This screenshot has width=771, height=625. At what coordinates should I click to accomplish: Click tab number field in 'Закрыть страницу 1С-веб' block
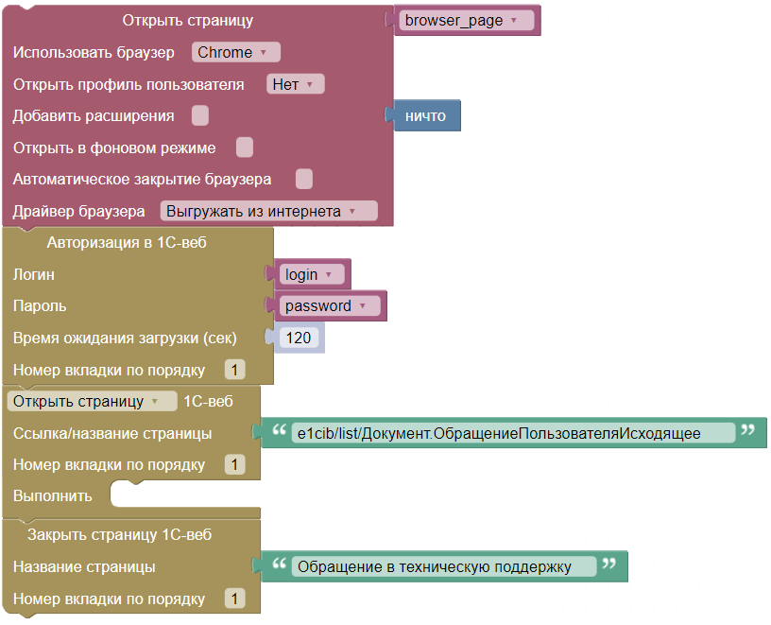(234, 599)
